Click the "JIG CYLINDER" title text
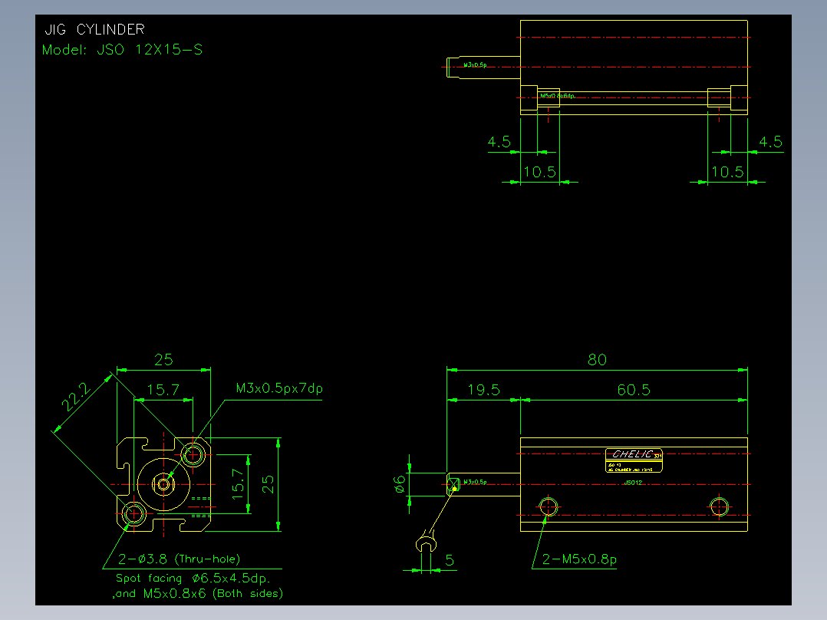Screen dimensions: 827x620 [94, 30]
